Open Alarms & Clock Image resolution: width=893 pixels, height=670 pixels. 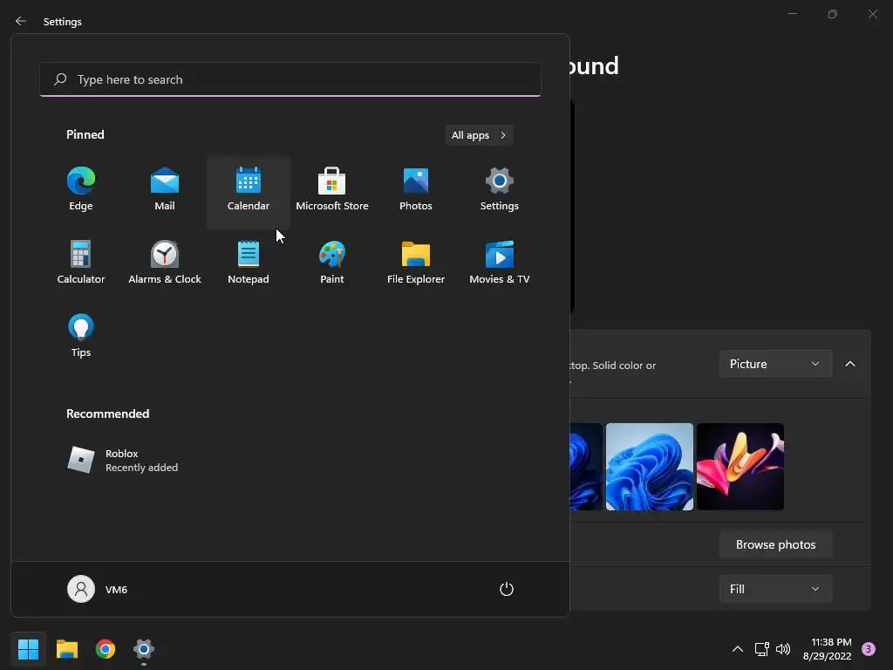click(165, 263)
